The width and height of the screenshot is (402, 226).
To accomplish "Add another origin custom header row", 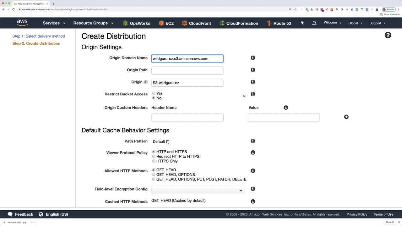I will [346, 117].
